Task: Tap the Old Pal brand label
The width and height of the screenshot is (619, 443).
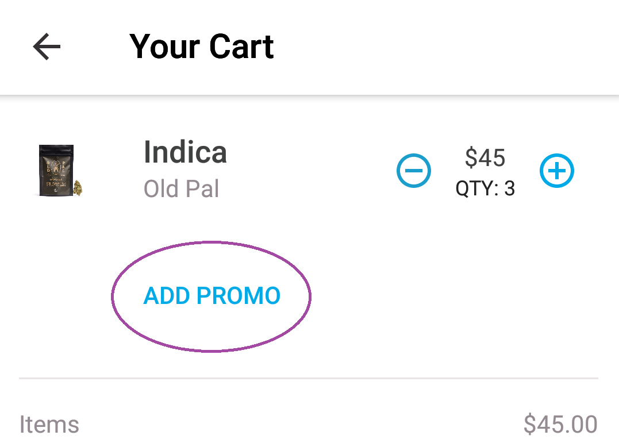Action: coord(181,188)
